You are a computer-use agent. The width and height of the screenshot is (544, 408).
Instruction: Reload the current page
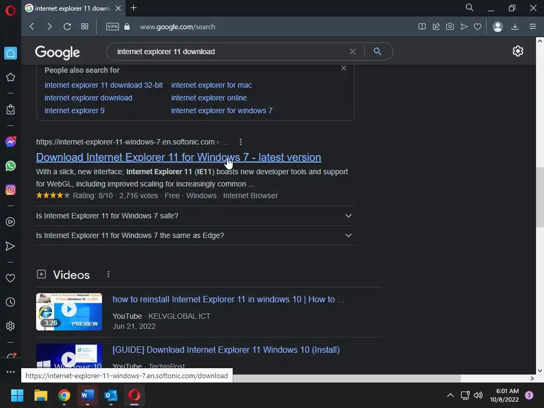(x=67, y=27)
